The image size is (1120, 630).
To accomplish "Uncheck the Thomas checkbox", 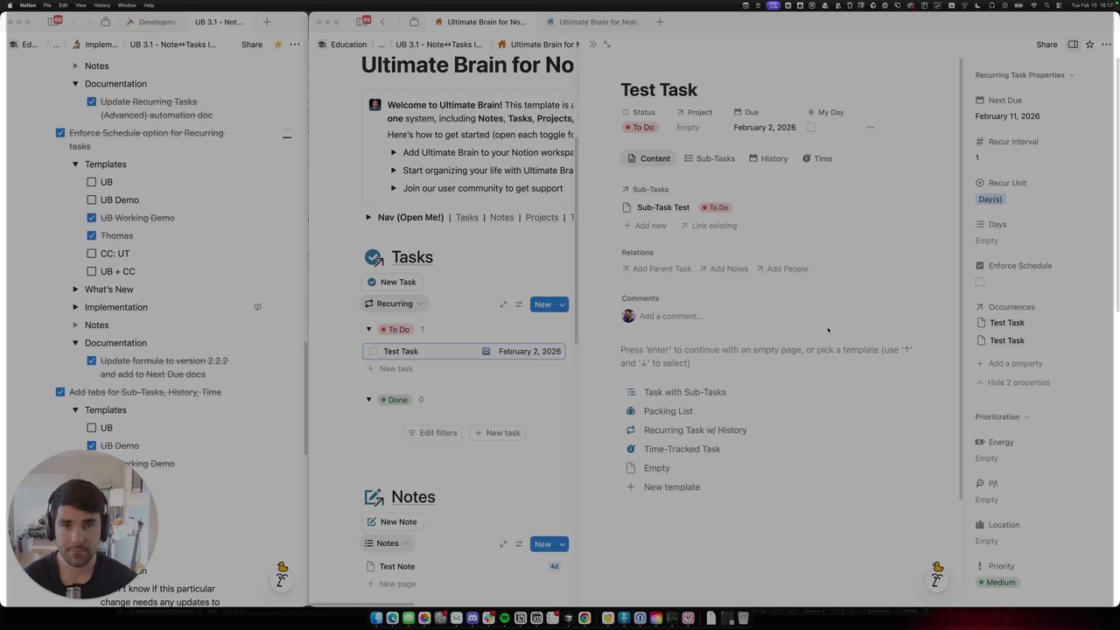I will point(92,235).
